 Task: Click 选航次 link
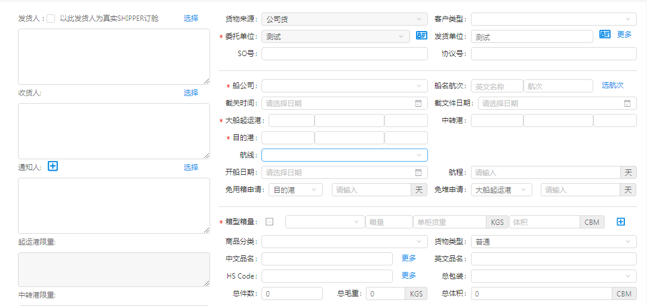click(612, 85)
